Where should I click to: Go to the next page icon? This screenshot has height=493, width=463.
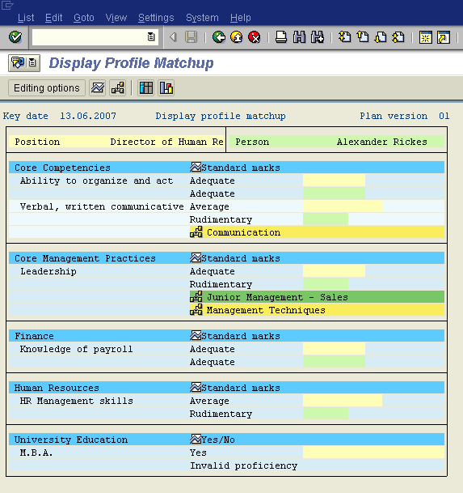381,37
